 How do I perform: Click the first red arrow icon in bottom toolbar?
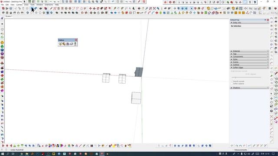pyautogui.click(x=3, y=146)
